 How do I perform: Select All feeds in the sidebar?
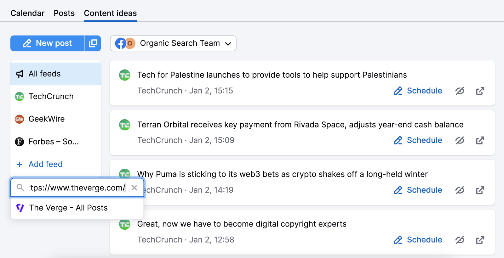[56, 74]
